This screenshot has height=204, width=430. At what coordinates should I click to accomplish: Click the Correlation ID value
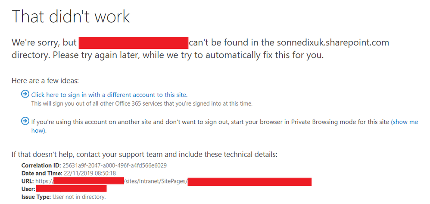[x=115, y=165]
